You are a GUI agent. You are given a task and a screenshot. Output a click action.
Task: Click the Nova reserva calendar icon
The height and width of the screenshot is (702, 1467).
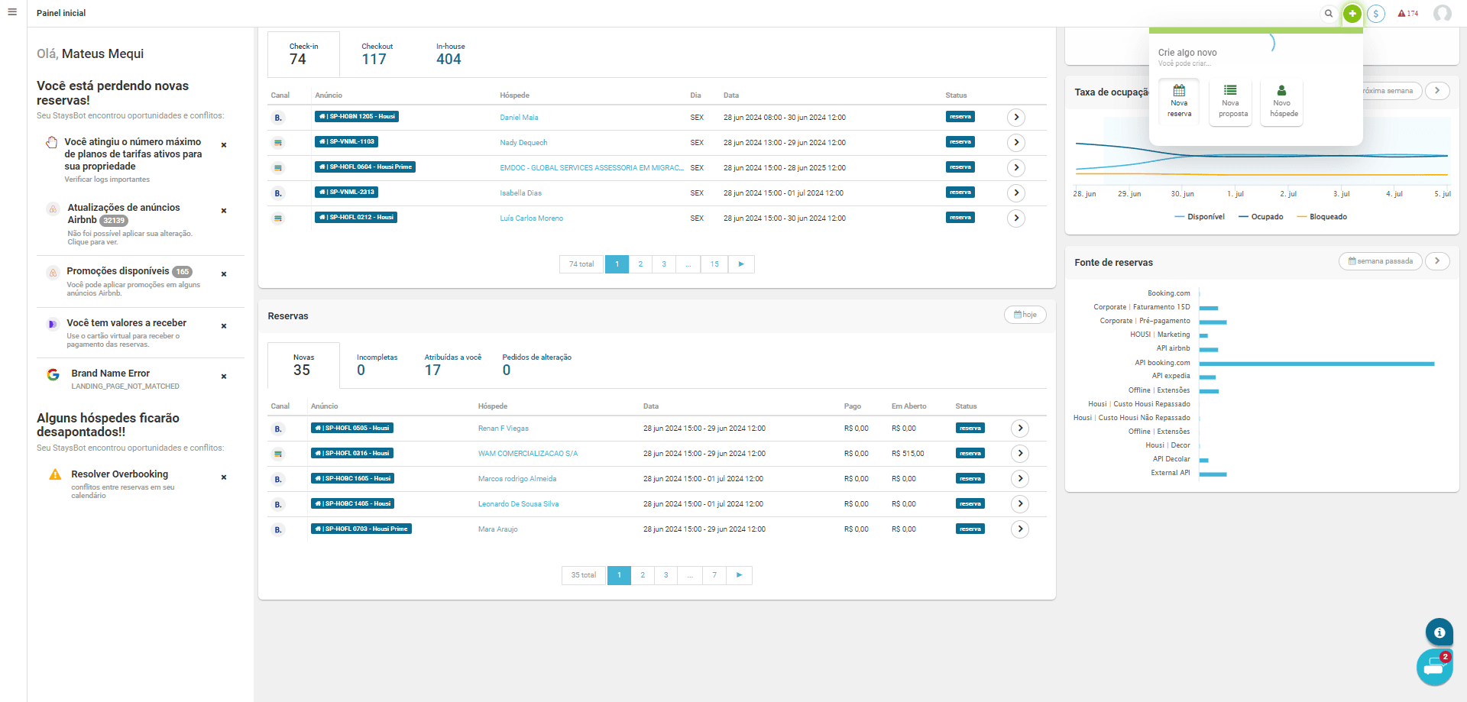[x=1179, y=90]
